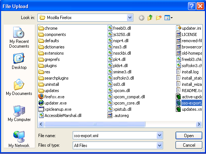Click the scroll left arrow
This screenshot has height=154, width=206.
point(41,124)
